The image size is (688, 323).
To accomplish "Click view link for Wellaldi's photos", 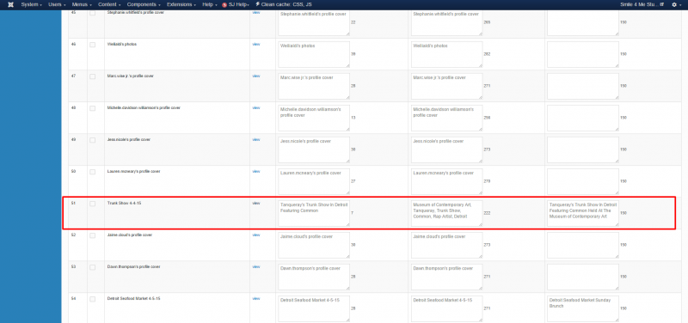I will [x=255, y=45].
